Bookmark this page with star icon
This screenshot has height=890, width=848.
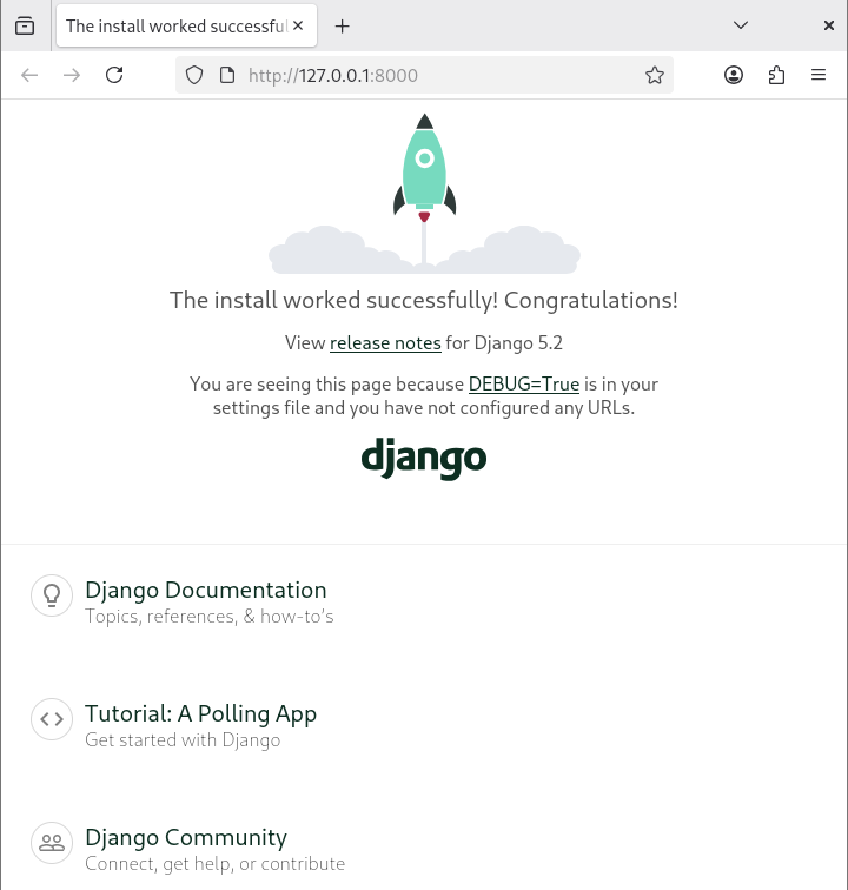654,75
